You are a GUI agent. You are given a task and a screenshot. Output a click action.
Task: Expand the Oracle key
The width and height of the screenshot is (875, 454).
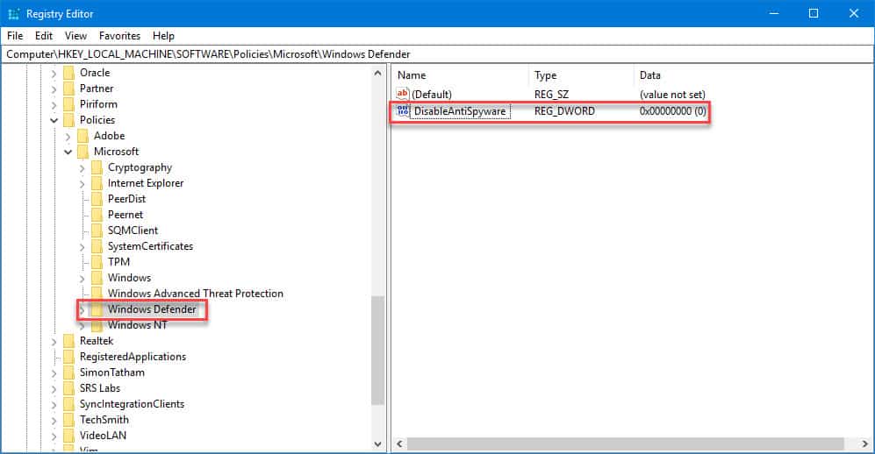(54, 73)
